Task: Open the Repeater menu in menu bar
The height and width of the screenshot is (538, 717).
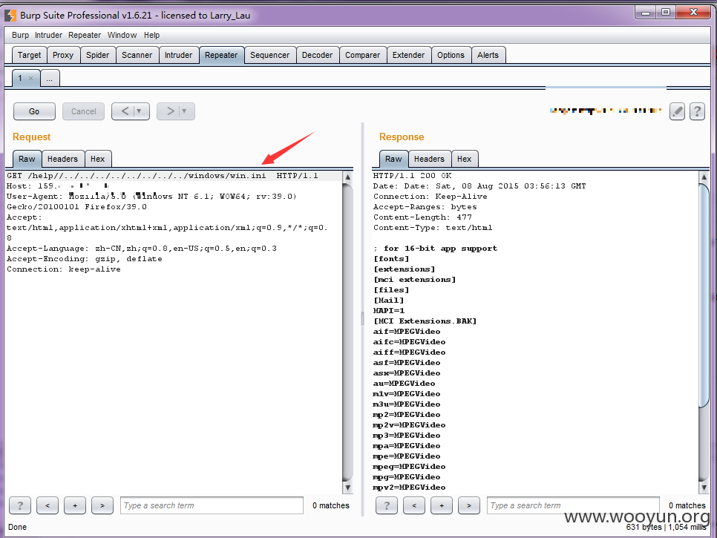Action: (85, 35)
